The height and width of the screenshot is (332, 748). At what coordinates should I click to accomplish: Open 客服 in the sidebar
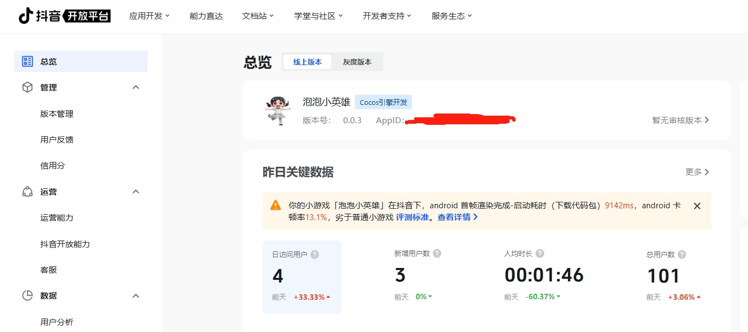coord(49,270)
